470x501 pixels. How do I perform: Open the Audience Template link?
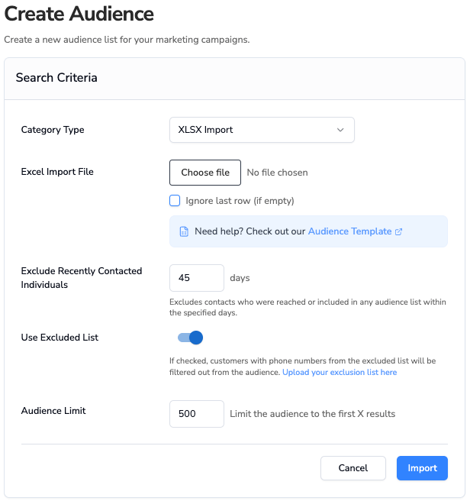click(x=349, y=231)
